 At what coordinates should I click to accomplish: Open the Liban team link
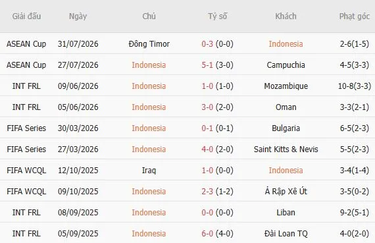[286, 213]
